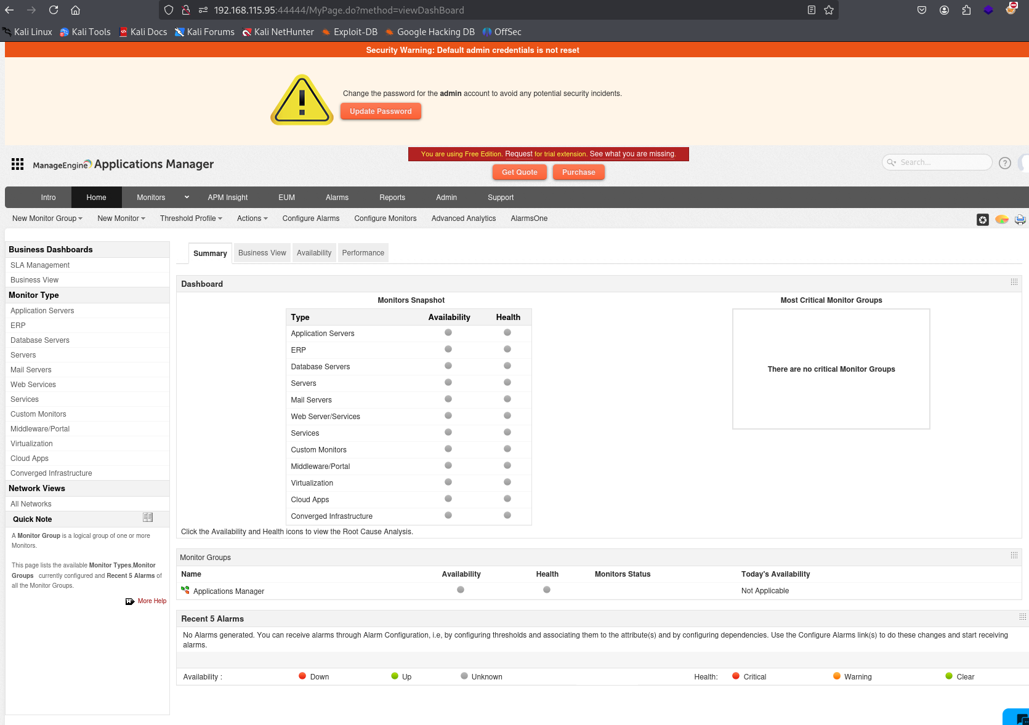The width and height of the screenshot is (1029, 725).
Task: Open the Admin menu
Action: (446, 198)
